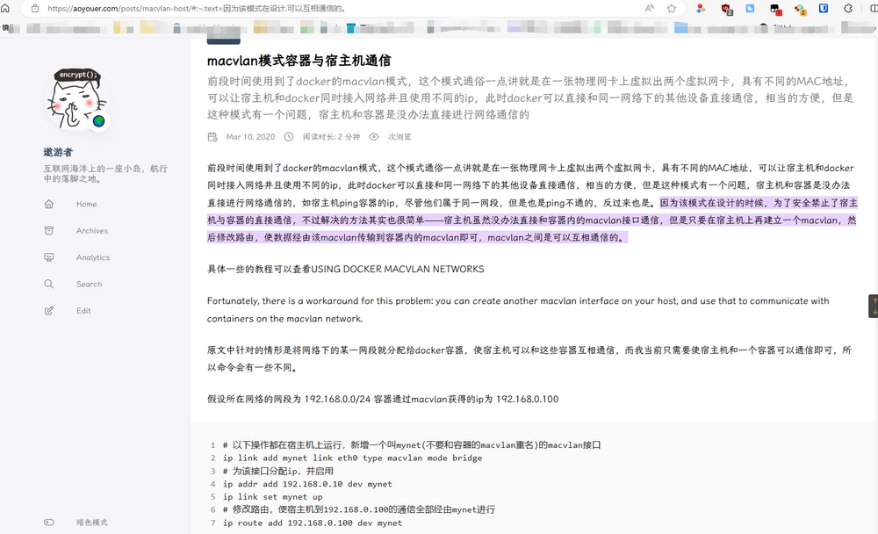Image resolution: width=878 pixels, height=534 pixels.
Task: Open site info lock icon
Action: 35,9
